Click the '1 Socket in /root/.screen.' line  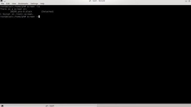click(x=17, y=14)
